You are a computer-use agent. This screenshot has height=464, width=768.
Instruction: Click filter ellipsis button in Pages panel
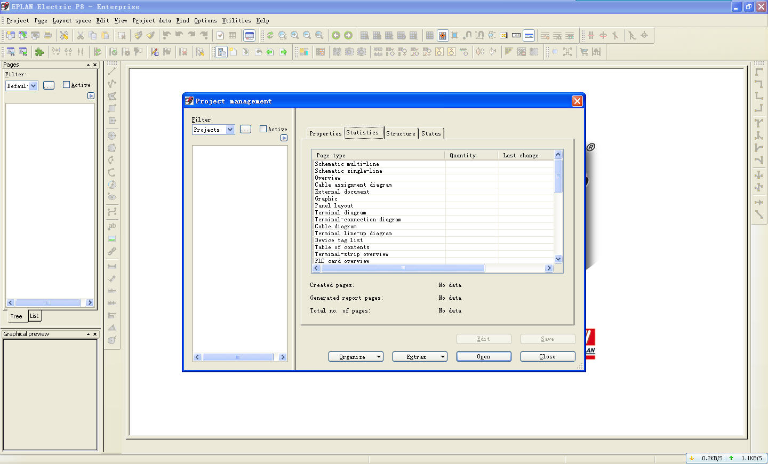pyautogui.click(x=49, y=86)
